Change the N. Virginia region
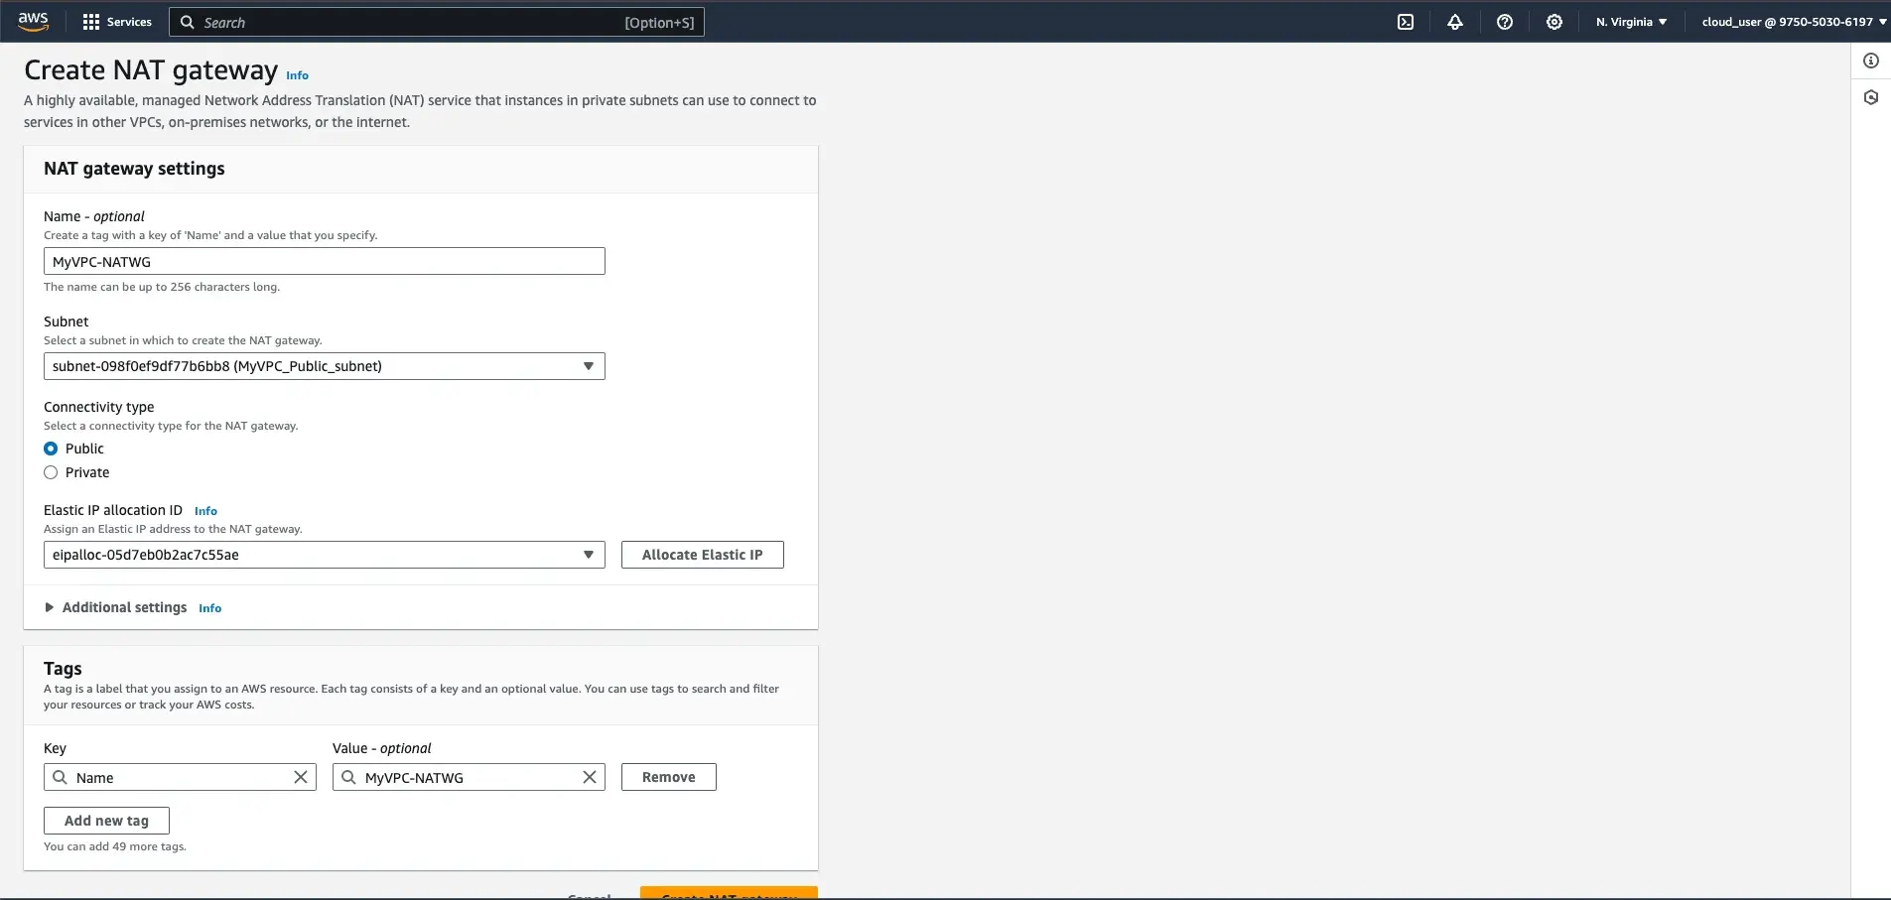 coord(1630,21)
